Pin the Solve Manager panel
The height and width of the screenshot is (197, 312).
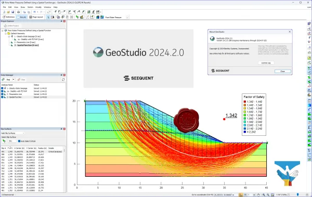(x=61, y=75)
